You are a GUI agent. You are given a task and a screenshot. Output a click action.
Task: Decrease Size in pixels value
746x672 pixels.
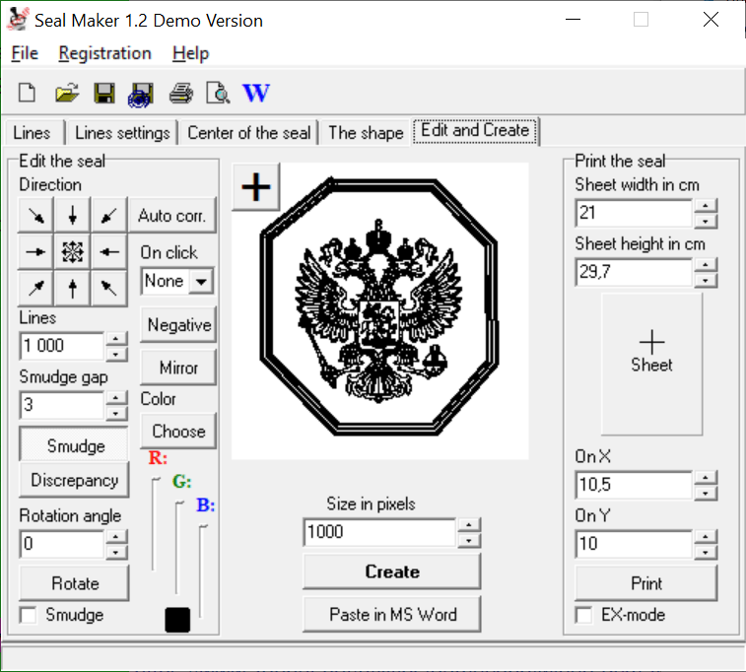(x=469, y=540)
